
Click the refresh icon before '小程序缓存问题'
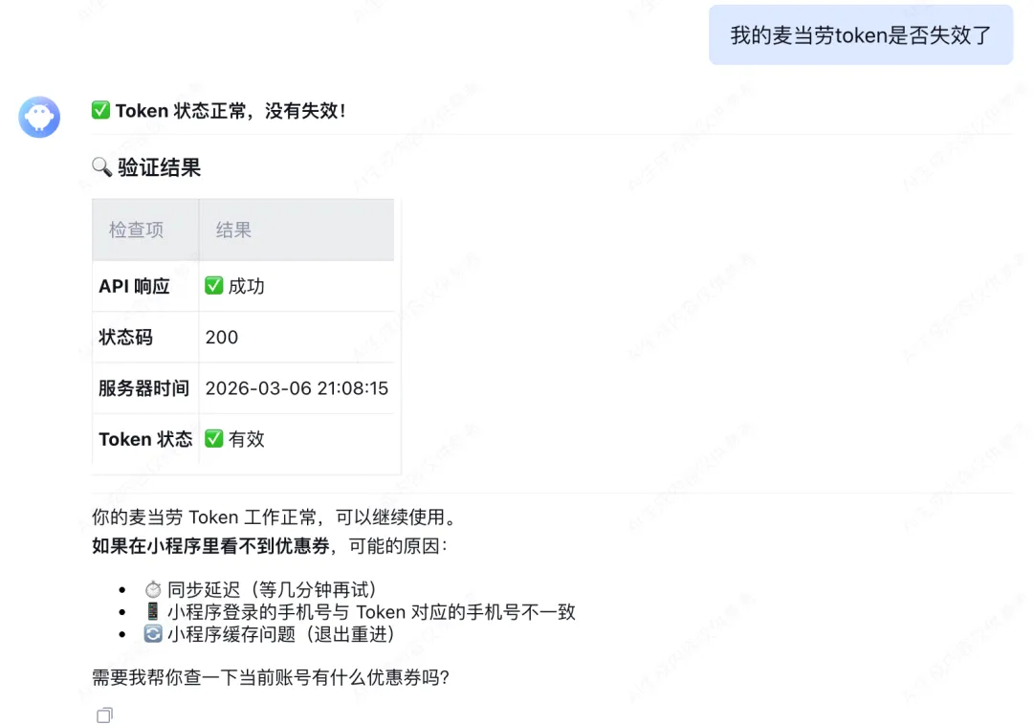pos(153,633)
